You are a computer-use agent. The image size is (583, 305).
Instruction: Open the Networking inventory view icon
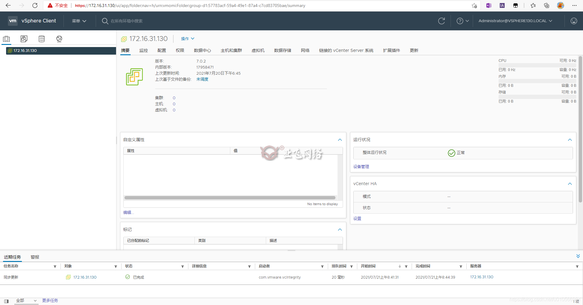59,39
